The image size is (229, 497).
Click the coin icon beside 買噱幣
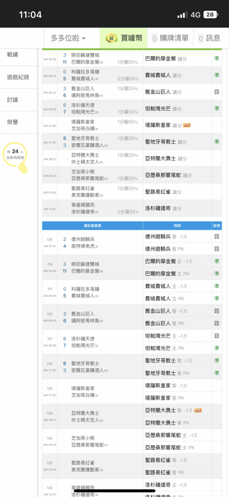[x=112, y=38]
